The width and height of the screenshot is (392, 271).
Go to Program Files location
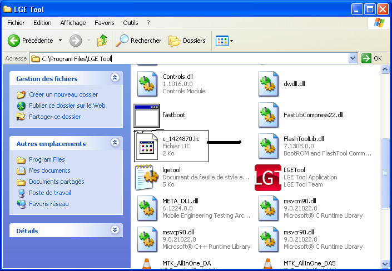[47, 159]
